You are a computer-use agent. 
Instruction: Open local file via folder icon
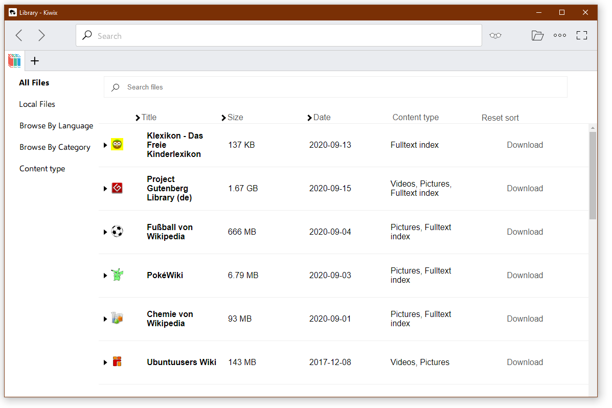537,36
